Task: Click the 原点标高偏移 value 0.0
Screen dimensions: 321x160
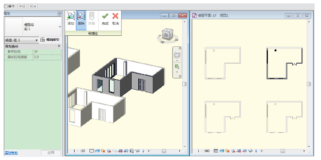Action: pos(47,57)
